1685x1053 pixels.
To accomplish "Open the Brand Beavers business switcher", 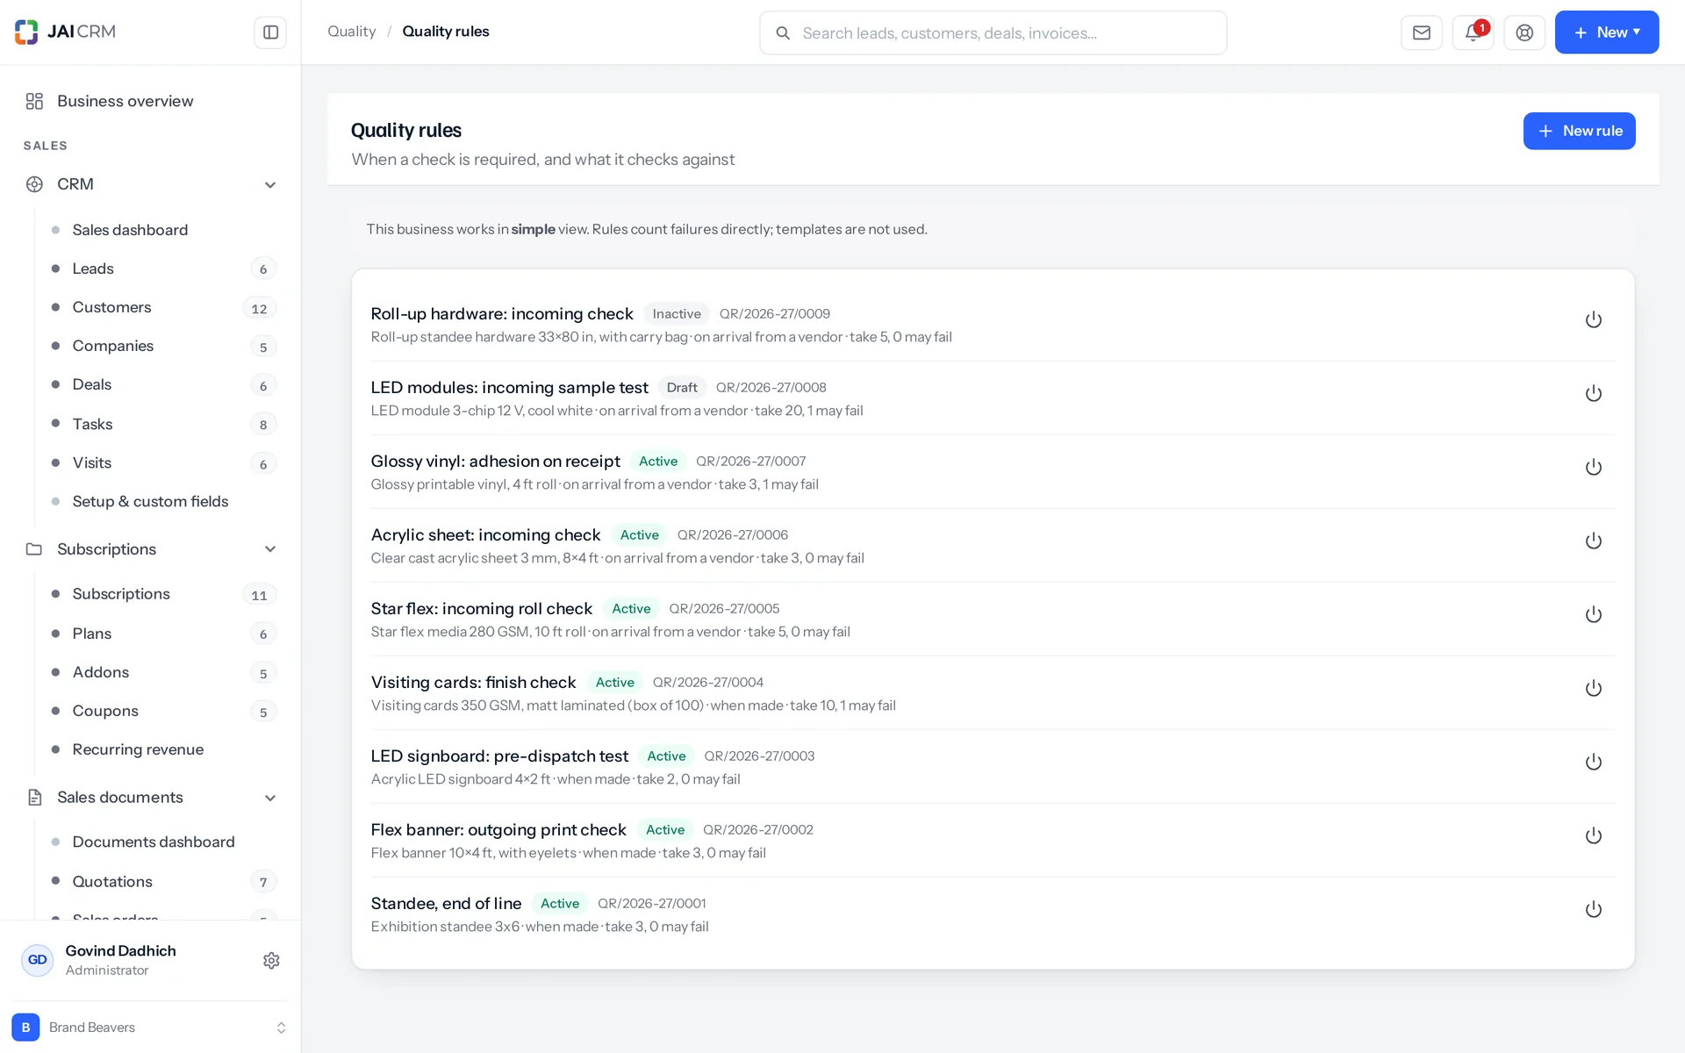I will click(150, 1027).
